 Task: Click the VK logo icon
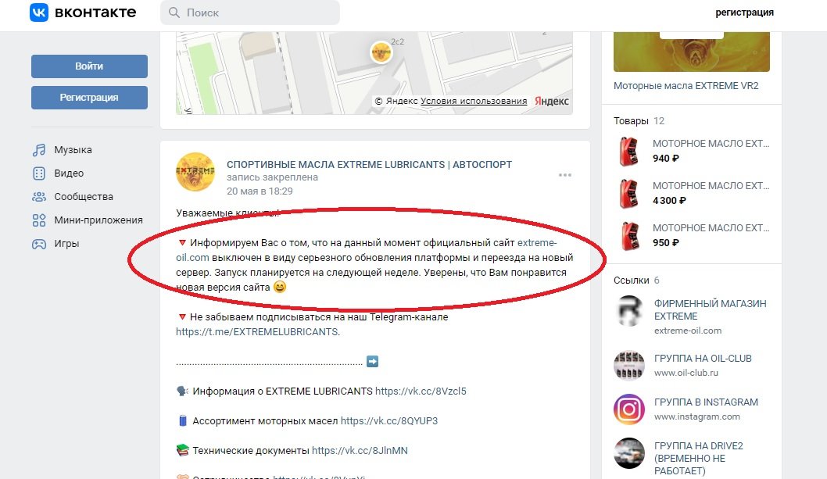point(39,13)
